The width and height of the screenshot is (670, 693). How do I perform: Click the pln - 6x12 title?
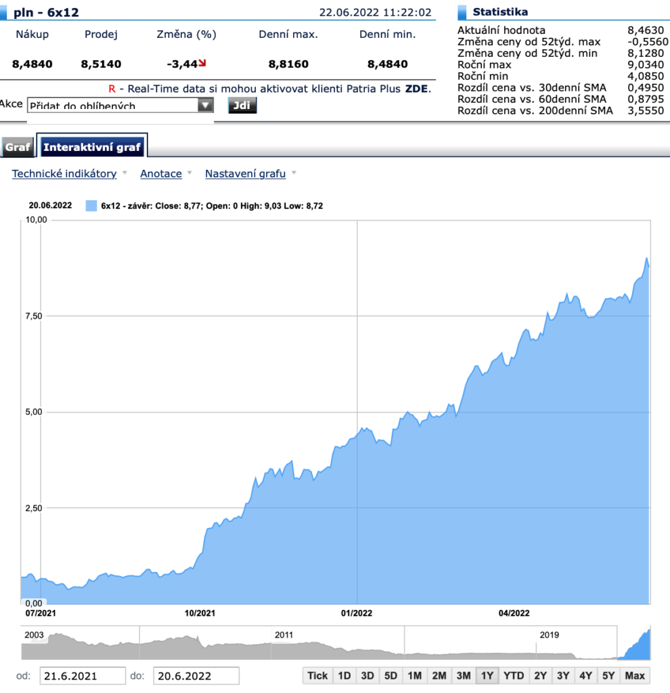47,12
